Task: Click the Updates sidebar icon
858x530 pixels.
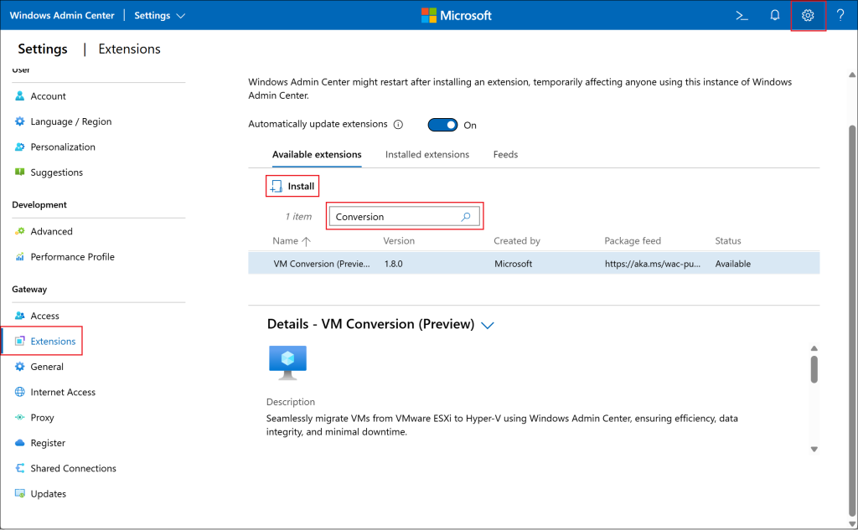Action: point(18,493)
